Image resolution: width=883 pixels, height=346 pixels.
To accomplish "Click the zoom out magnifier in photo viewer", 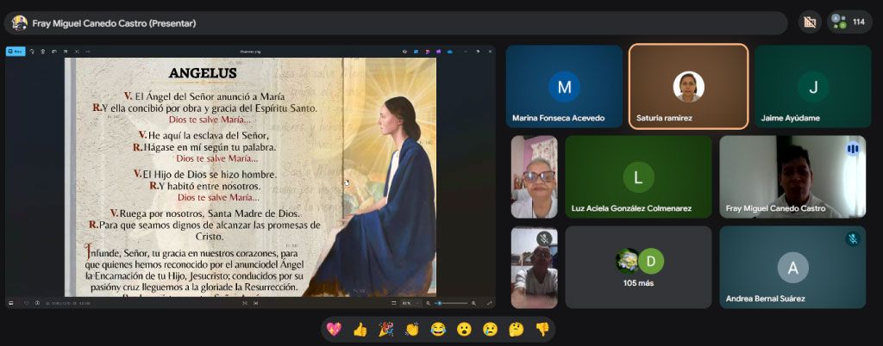I will click(429, 303).
